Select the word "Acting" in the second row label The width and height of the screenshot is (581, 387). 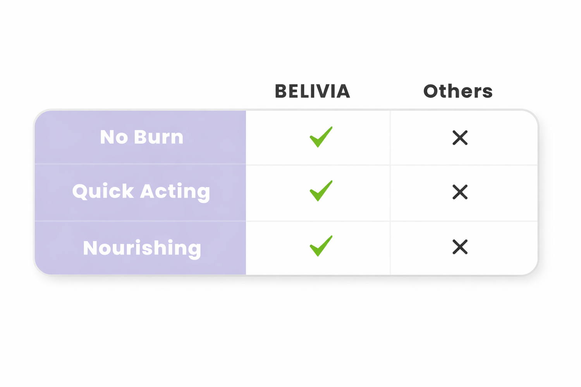(175, 191)
